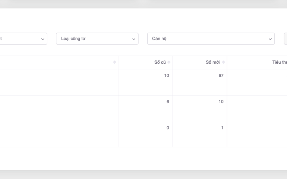Screen dimensions: 287x179
Task: Click the sort icon next to Số cũ
Action: (x=169, y=62)
